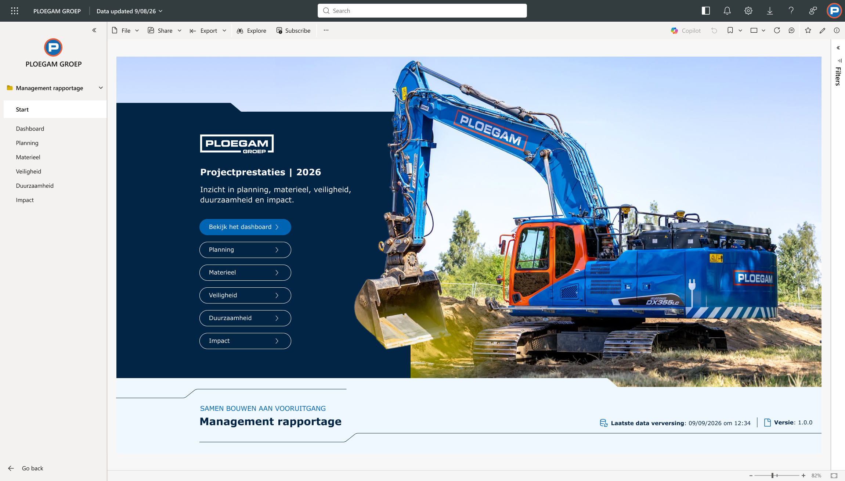Viewport: 845px width, 481px height.
Task: Toggle the side panel layout icon
Action: [706, 11]
